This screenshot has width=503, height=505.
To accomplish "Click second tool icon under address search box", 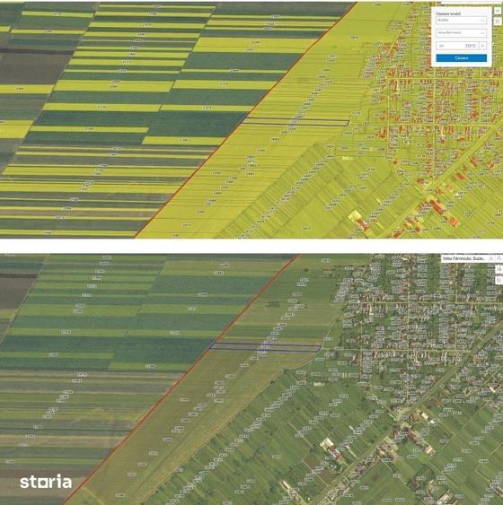I will click(x=499, y=281).
